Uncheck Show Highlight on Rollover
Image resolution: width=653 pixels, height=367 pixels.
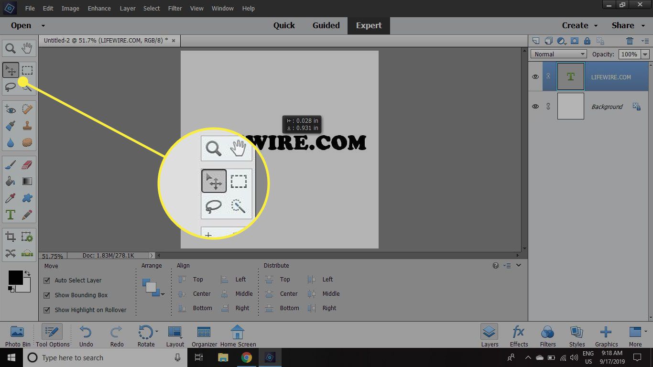[x=47, y=310]
